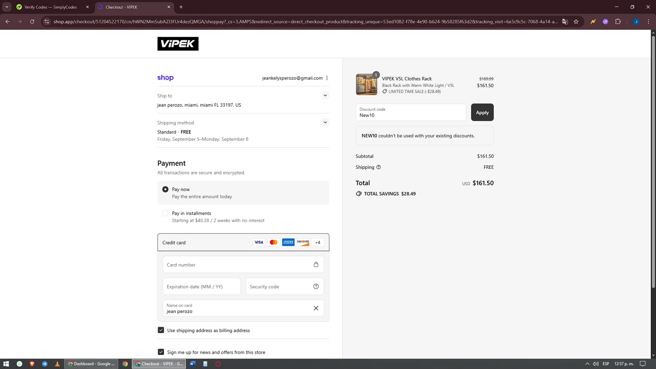Click the shipping info help icon
The height and width of the screenshot is (369, 656).
coord(379,167)
